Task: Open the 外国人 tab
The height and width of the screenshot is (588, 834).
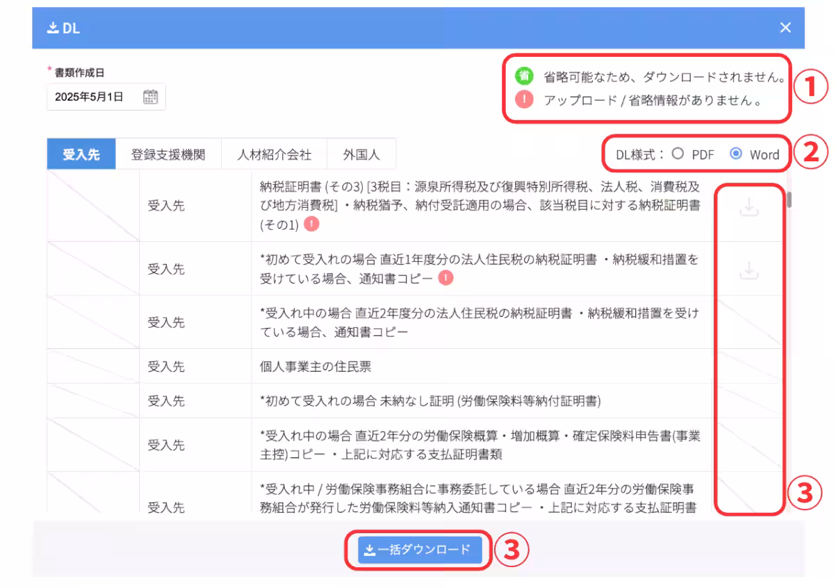Action: tap(361, 154)
